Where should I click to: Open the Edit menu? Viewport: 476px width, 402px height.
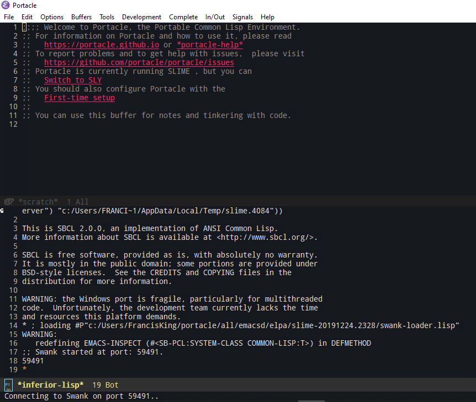(x=27, y=17)
